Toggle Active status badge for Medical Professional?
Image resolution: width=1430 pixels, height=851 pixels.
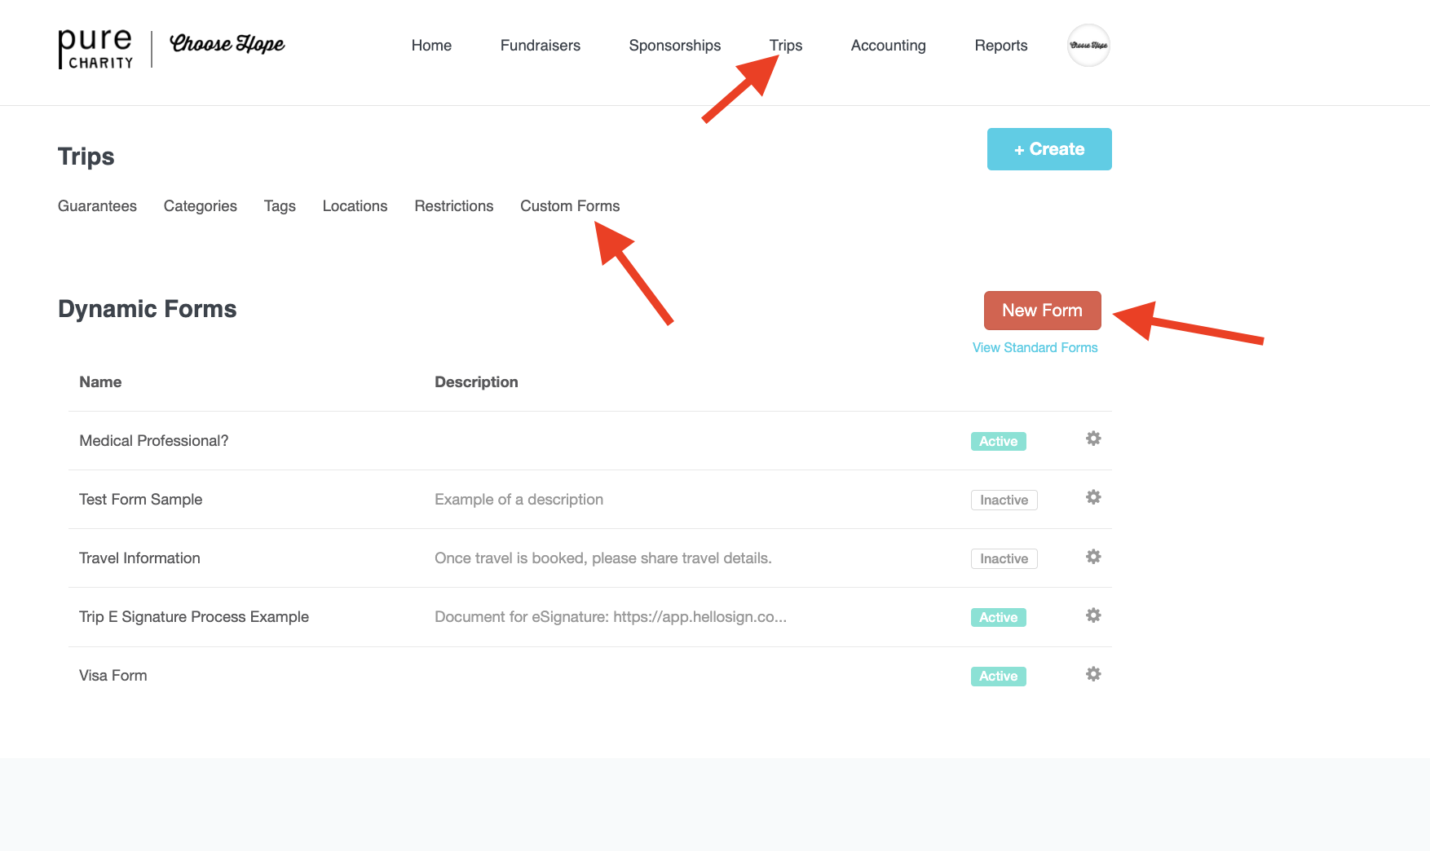pos(998,441)
